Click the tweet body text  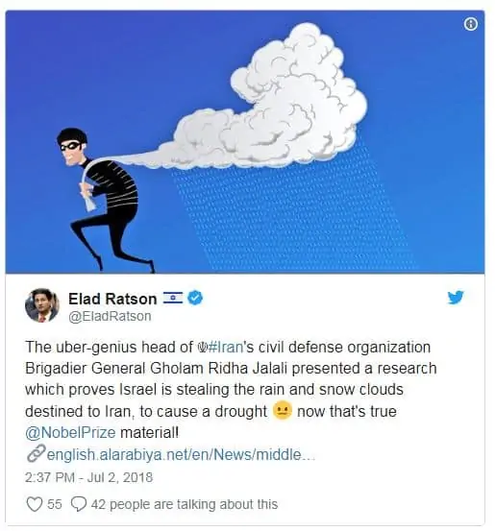pyautogui.click(x=231, y=390)
